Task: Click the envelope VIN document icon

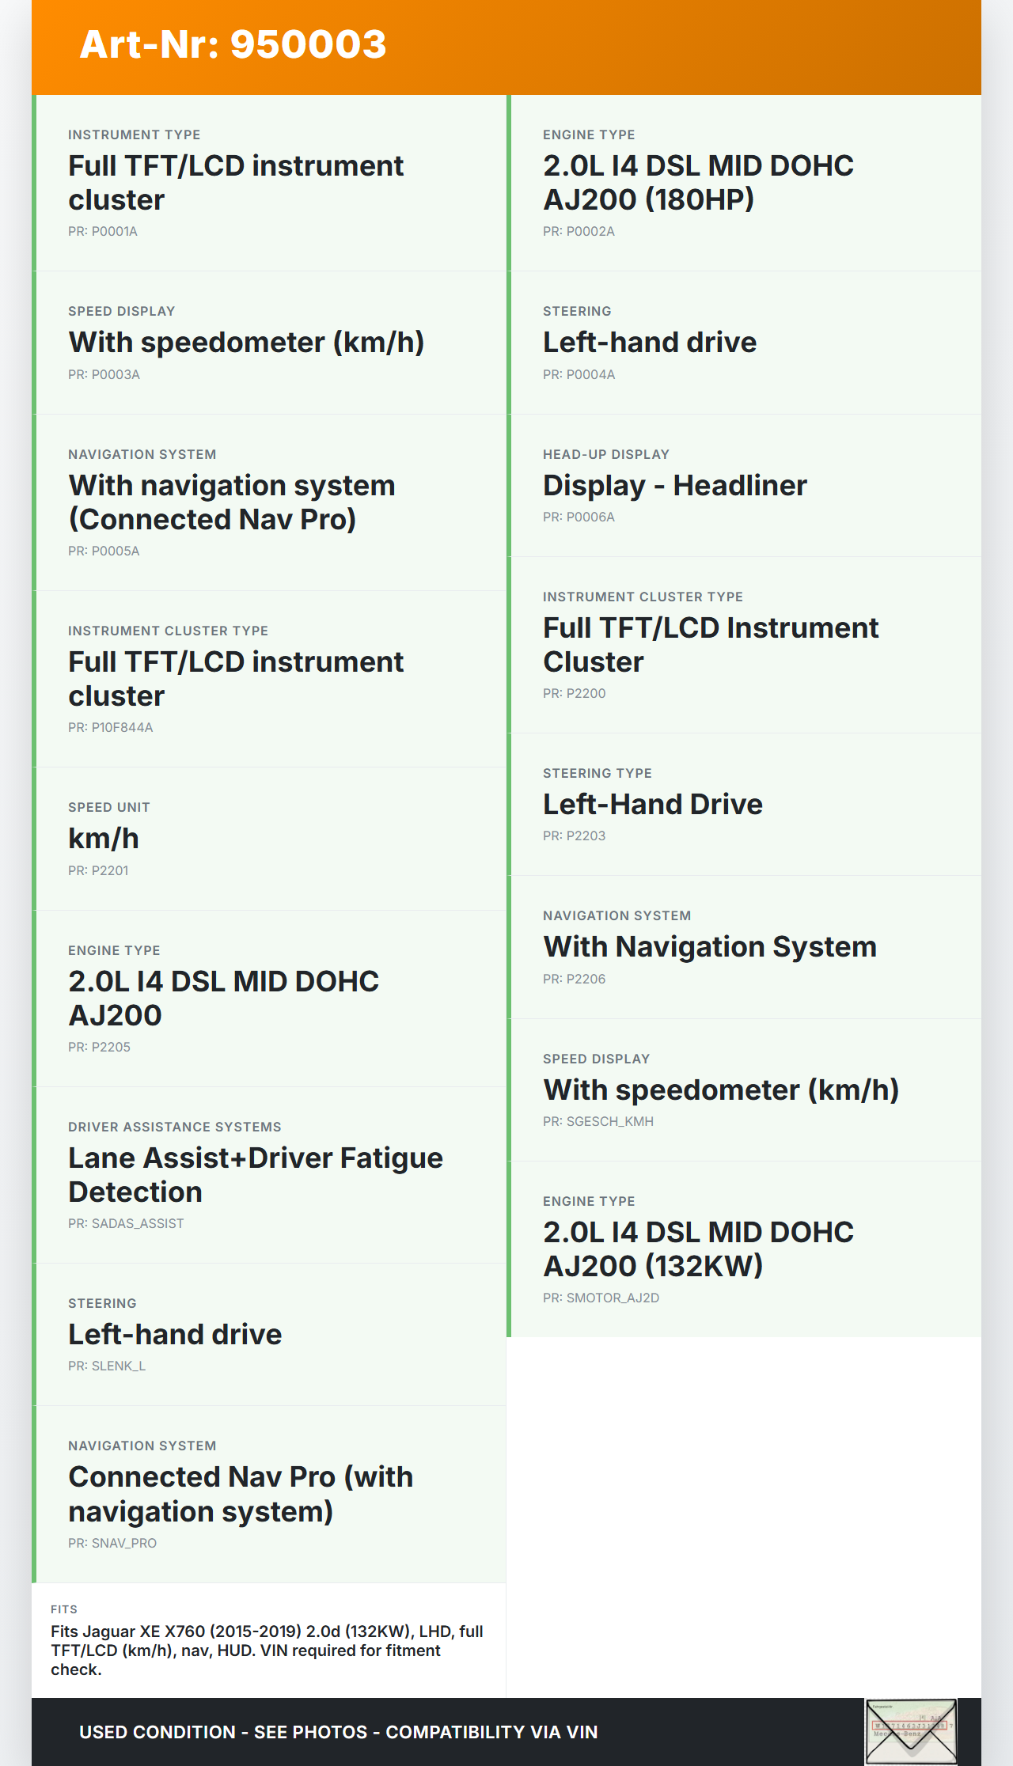Action: [911, 1731]
